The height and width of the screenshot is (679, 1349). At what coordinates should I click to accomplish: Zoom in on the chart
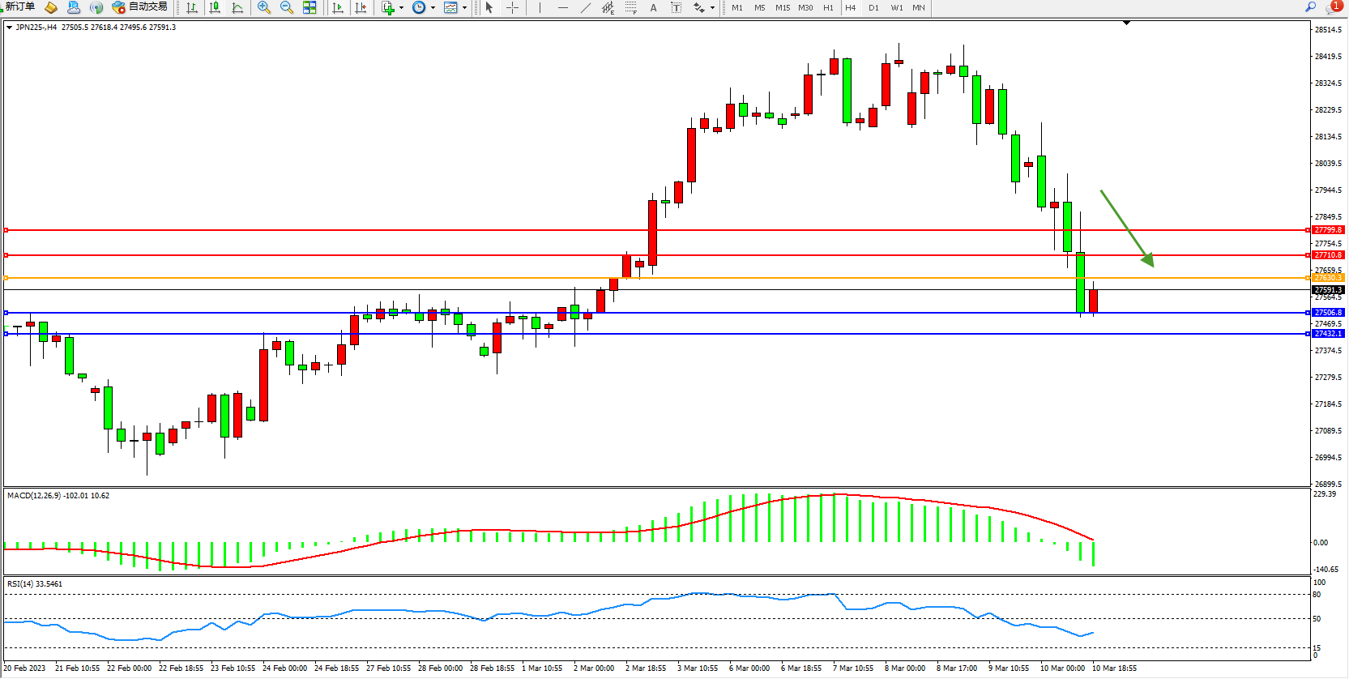pos(264,8)
